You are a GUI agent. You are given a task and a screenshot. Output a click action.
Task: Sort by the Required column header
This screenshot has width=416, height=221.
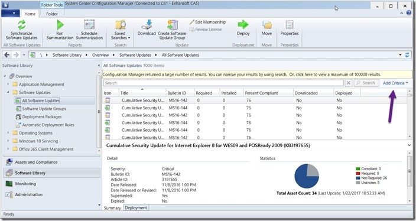pos(207,93)
